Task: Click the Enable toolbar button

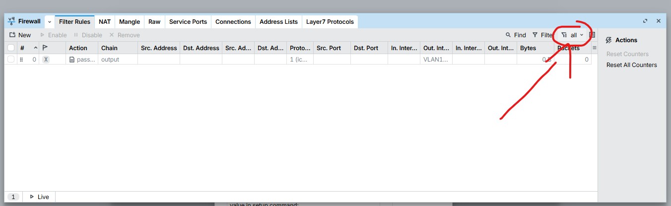Action: point(54,35)
